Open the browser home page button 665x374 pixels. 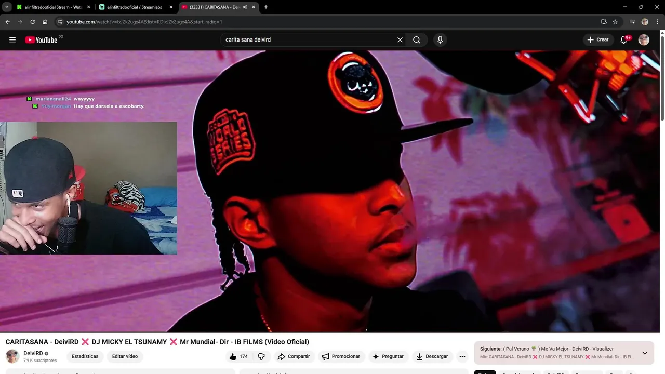click(x=45, y=22)
